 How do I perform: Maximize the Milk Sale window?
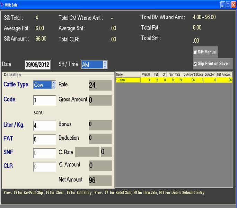click(228, 5)
